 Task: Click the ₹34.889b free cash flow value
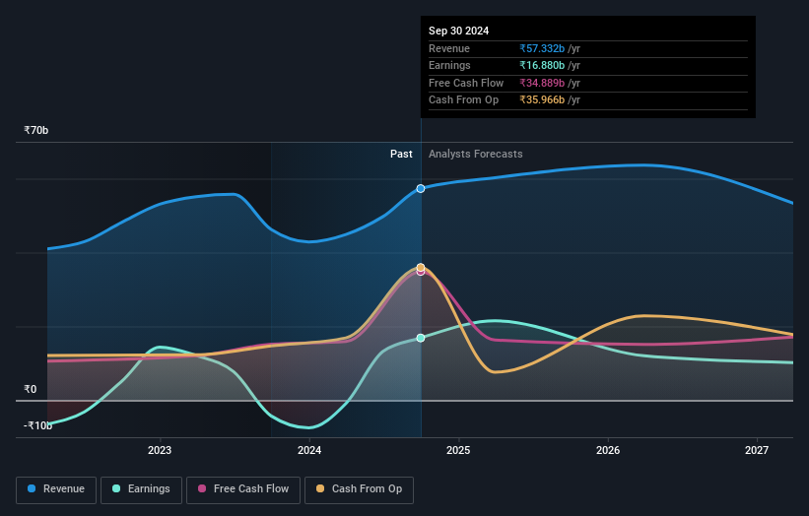point(542,83)
